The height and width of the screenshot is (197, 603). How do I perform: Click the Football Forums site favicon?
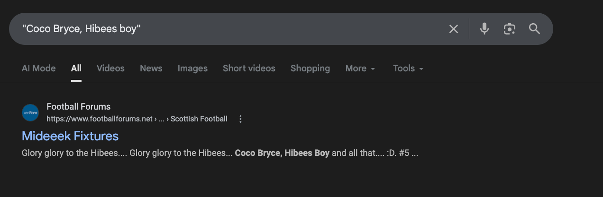(x=30, y=112)
